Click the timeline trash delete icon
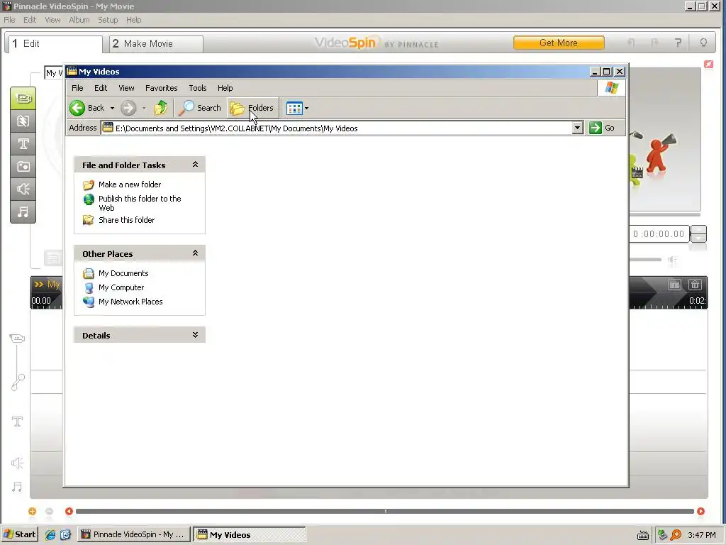The image size is (726, 545). [695, 285]
